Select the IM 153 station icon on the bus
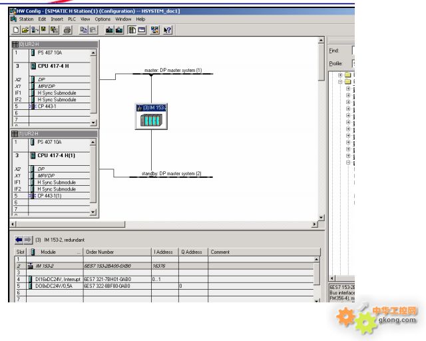426x341 pixels. [151, 117]
